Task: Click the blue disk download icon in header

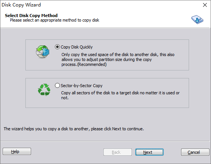Action: [x=197, y=20]
